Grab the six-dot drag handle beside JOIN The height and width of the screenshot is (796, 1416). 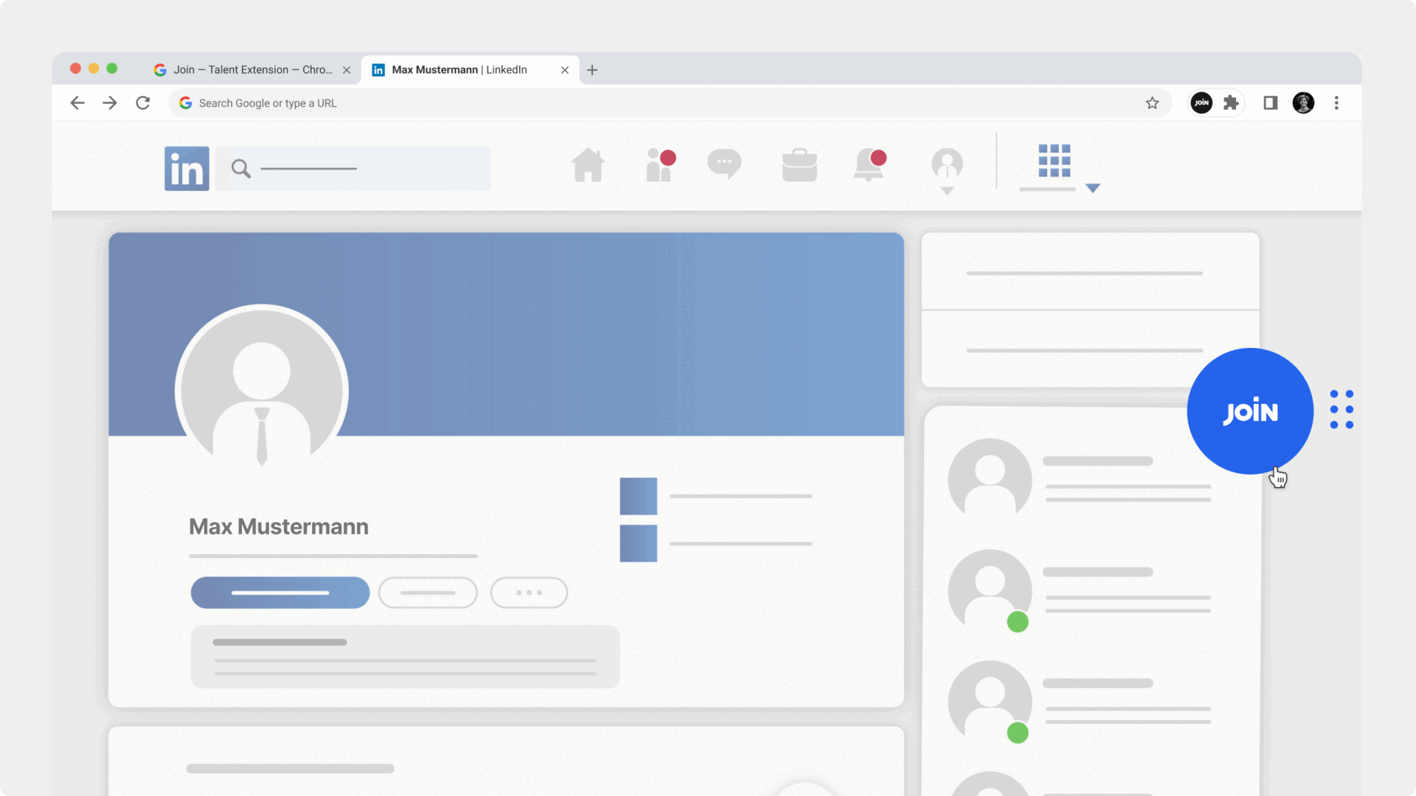click(x=1342, y=410)
